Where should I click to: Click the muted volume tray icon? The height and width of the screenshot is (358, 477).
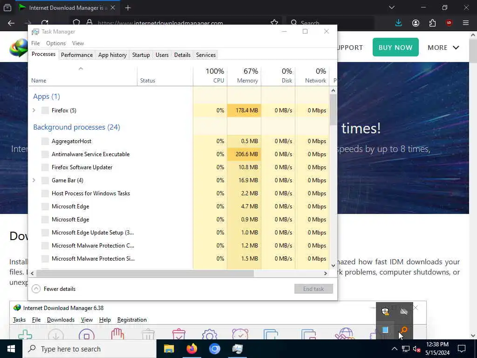click(417, 349)
